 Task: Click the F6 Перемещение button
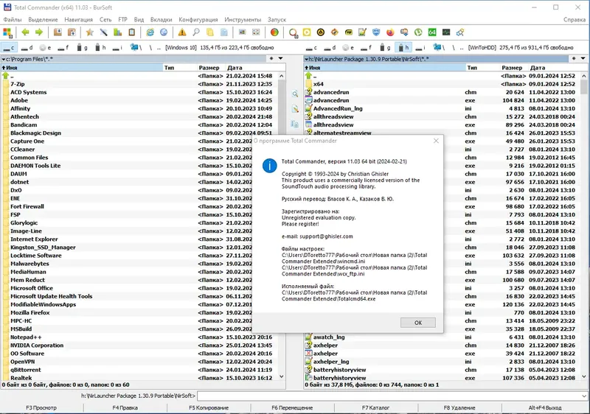pyautogui.click(x=292, y=407)
